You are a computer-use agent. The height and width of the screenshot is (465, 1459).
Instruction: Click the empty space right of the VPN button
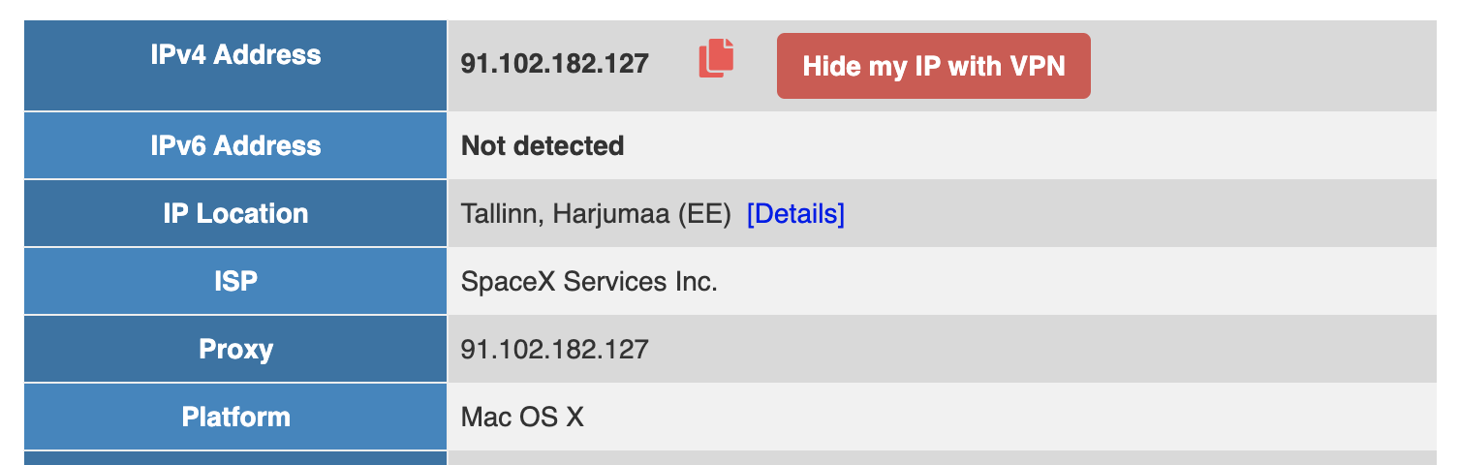click(1263, 66)
